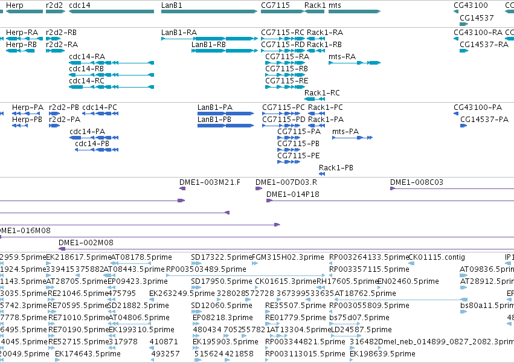Click the CG7115-PA protein label
514x363 pixels.
click(299, 132)
